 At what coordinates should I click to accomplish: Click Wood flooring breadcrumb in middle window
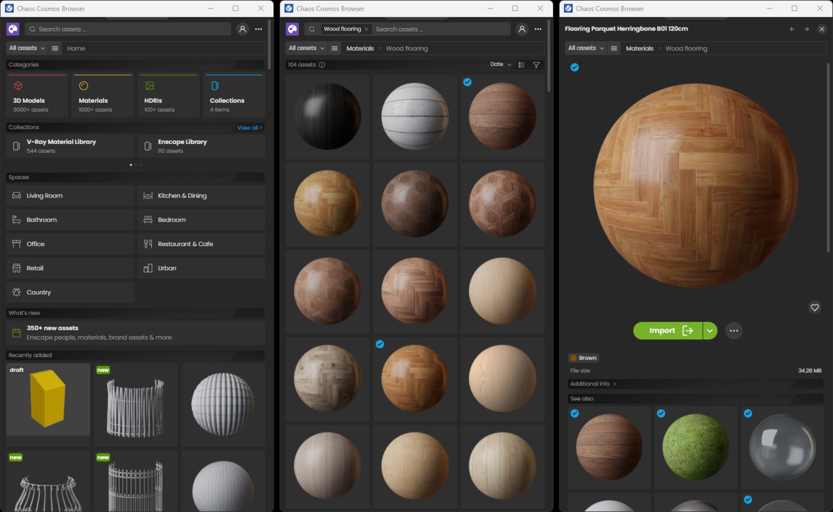pyautogui.click(x=407, y=49)
